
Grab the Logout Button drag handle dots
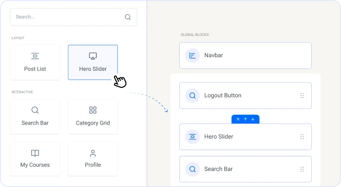pyautogui.click(x=302, y=95)
